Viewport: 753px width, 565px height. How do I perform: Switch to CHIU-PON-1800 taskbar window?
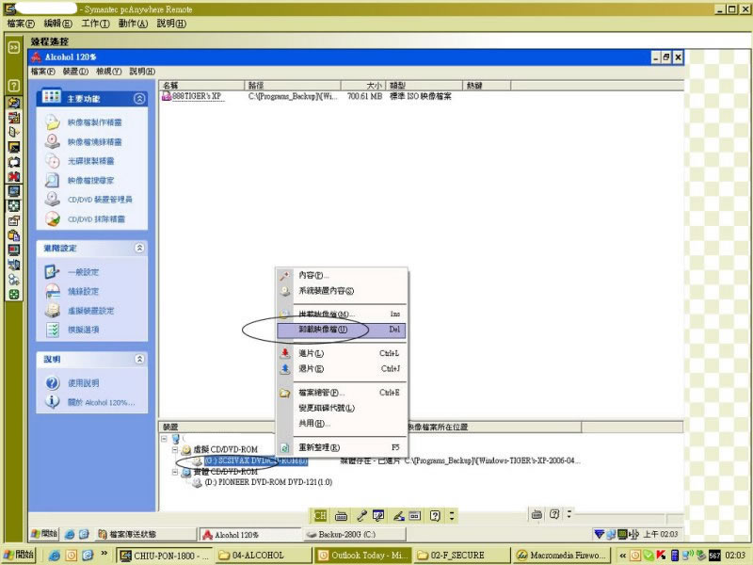click(x=166, y=555)
